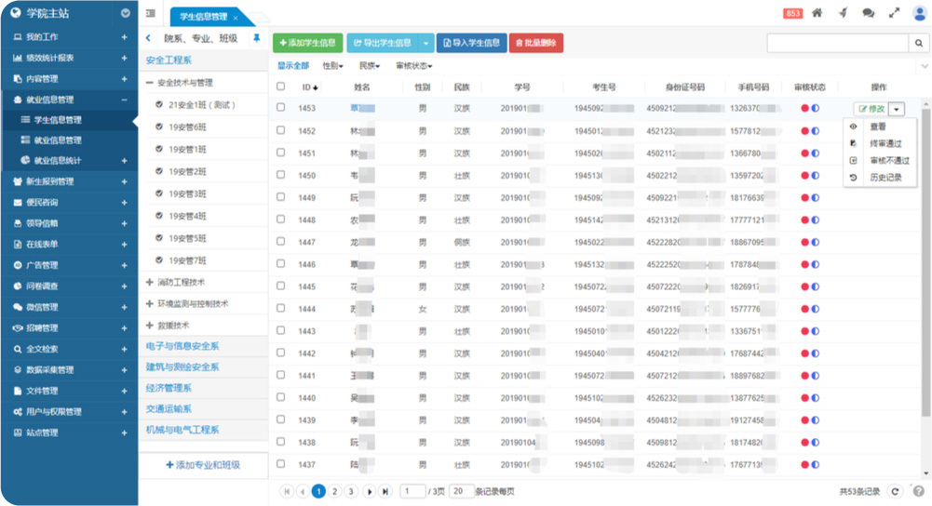Click the 添加学生信息 button
This screenshot has height=506, width=932.
(307, 43)
